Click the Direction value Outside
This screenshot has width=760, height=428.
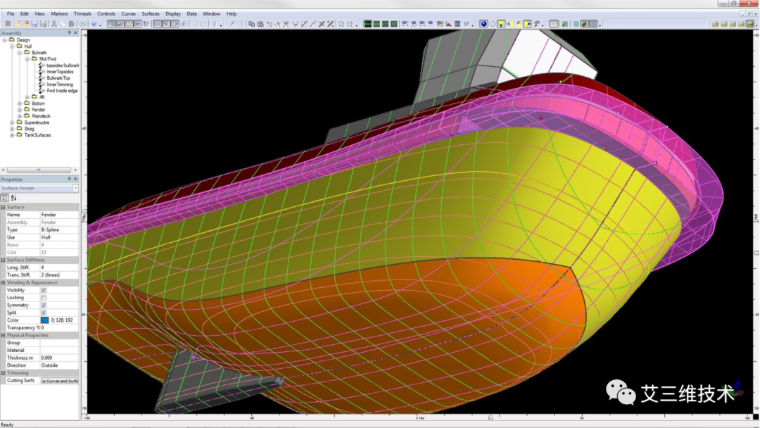(59, 365)
